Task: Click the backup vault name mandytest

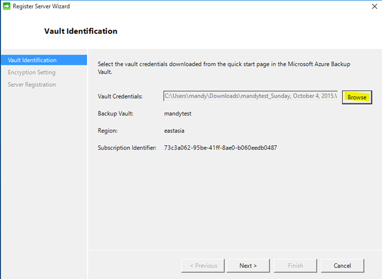Action: pos(178,114)
